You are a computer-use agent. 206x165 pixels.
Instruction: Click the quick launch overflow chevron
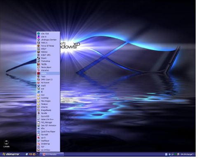[x=38, y=154]
